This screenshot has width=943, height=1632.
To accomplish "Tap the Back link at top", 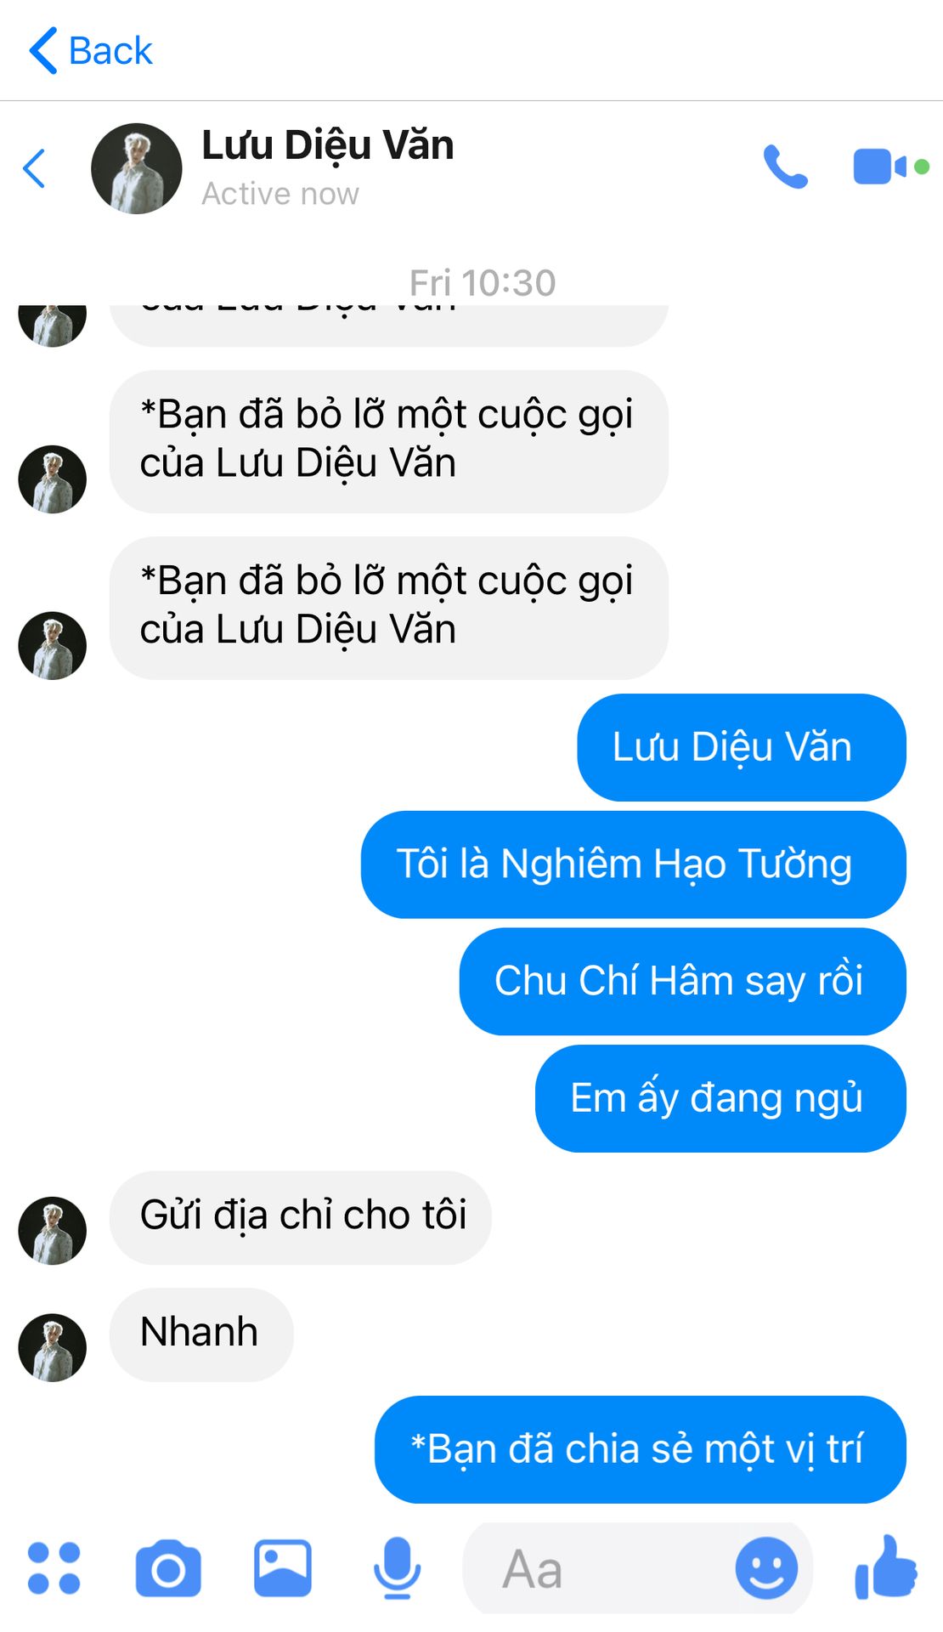I will click(x=91, y=51).
